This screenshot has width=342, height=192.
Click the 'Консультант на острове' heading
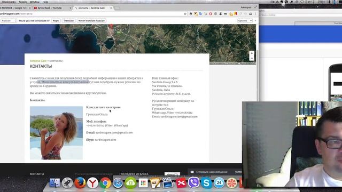pos(103,107)
